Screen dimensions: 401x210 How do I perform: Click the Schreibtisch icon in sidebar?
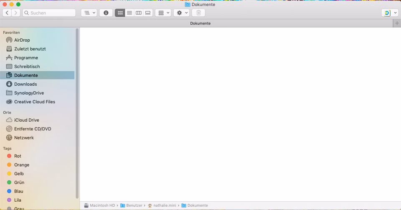[x=9, y=66]
